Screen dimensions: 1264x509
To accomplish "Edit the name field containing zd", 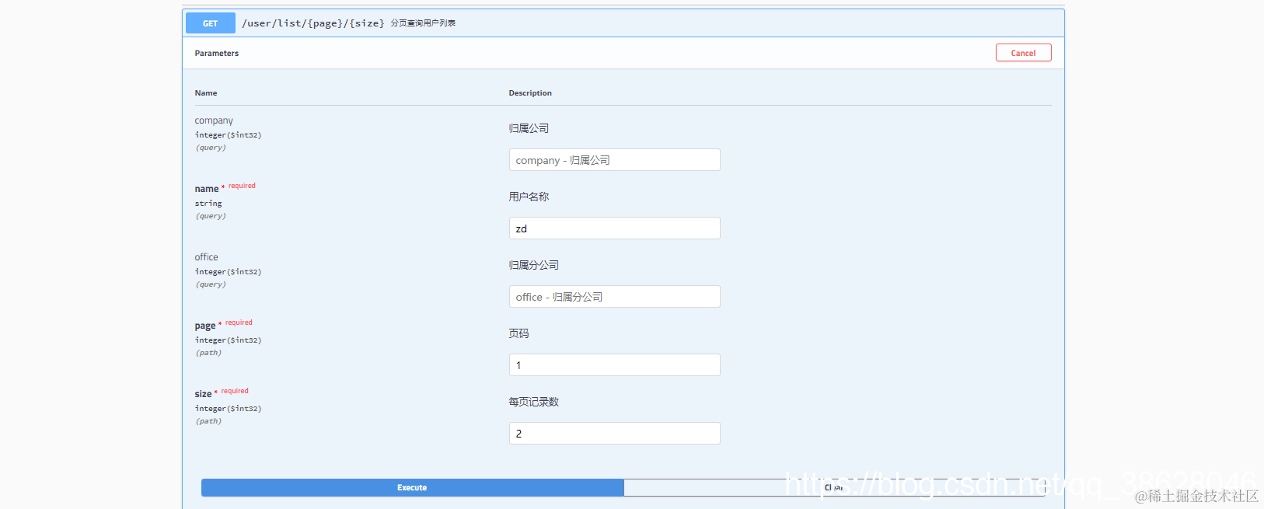I will click(x=614, y=228).
